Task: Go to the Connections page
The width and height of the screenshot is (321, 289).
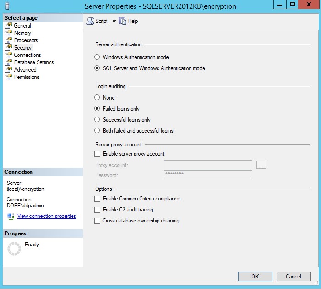Action: 28,55
